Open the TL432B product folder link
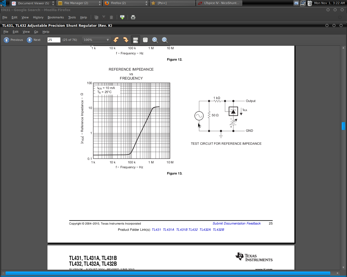 point(218,230)
